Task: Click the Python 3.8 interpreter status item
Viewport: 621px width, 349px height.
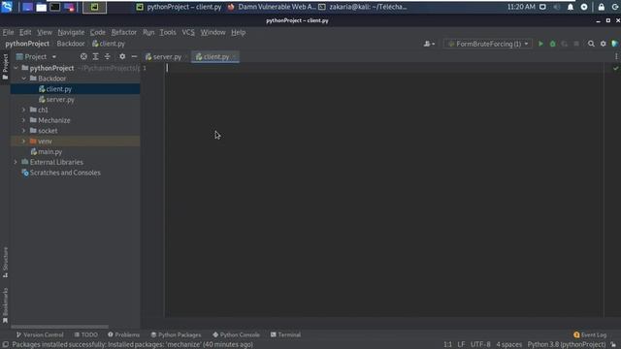Action: (x=567, y=345)
